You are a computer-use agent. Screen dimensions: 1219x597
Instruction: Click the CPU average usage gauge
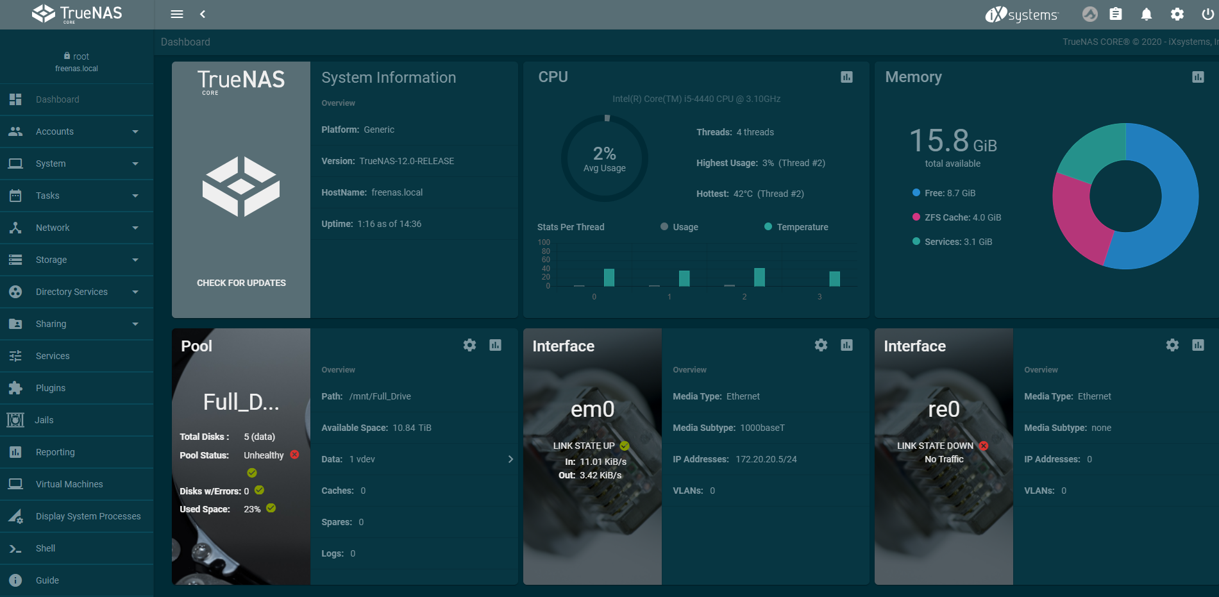point(605,158)
